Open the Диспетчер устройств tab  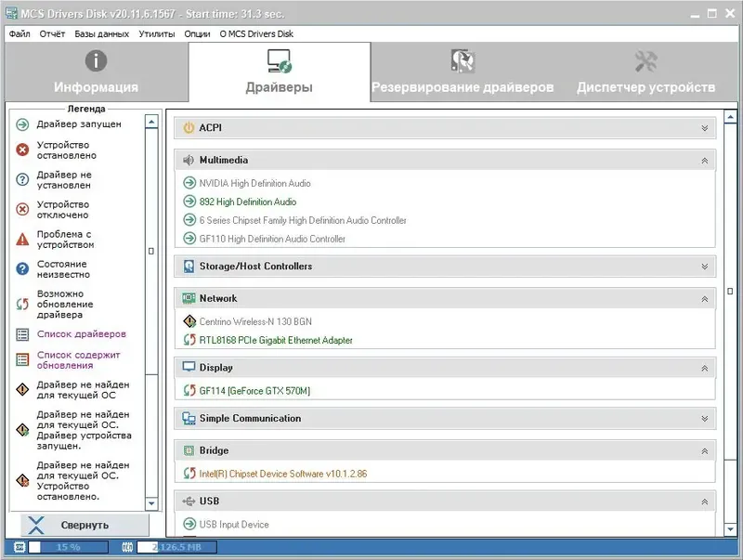coord(645,72)
